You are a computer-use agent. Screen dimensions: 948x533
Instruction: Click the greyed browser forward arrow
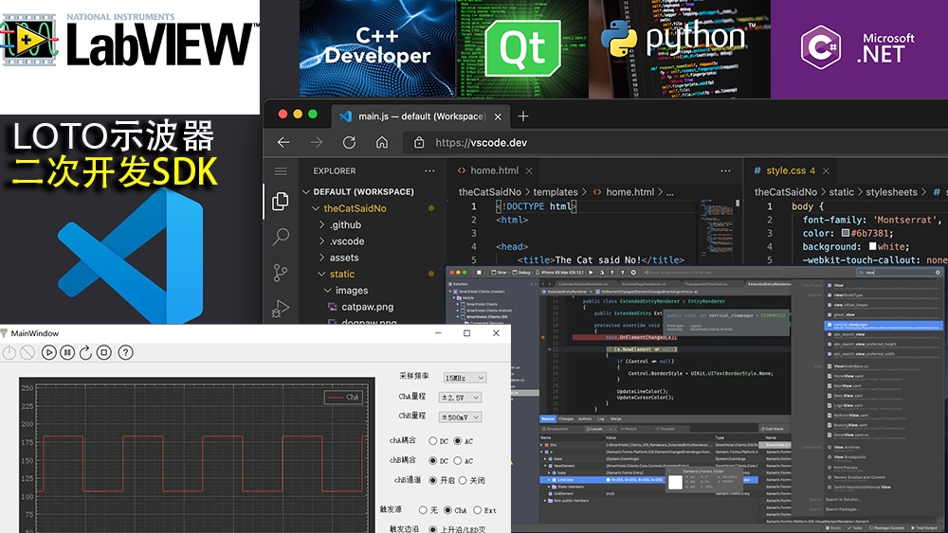[x=317, y=142]
